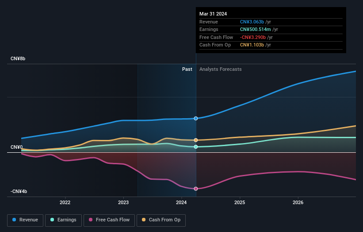Screen dimensions: 363x232
Task: Select the Revenue data point at Mar 2024
Action: (196, 118)
